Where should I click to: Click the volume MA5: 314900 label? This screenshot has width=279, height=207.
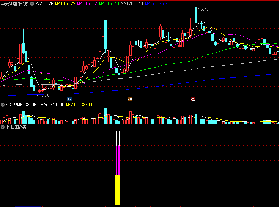[52, 105]
